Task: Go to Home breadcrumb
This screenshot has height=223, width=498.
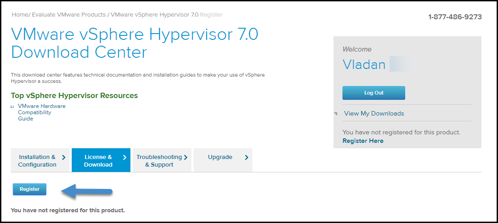Action: pos(20,15)
